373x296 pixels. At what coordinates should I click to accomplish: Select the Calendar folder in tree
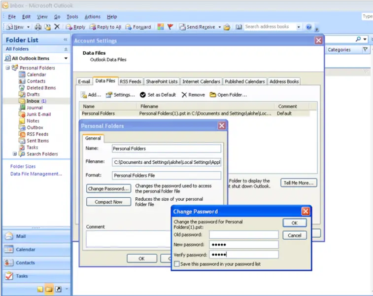pyautogui.click(x=36, y=74)
